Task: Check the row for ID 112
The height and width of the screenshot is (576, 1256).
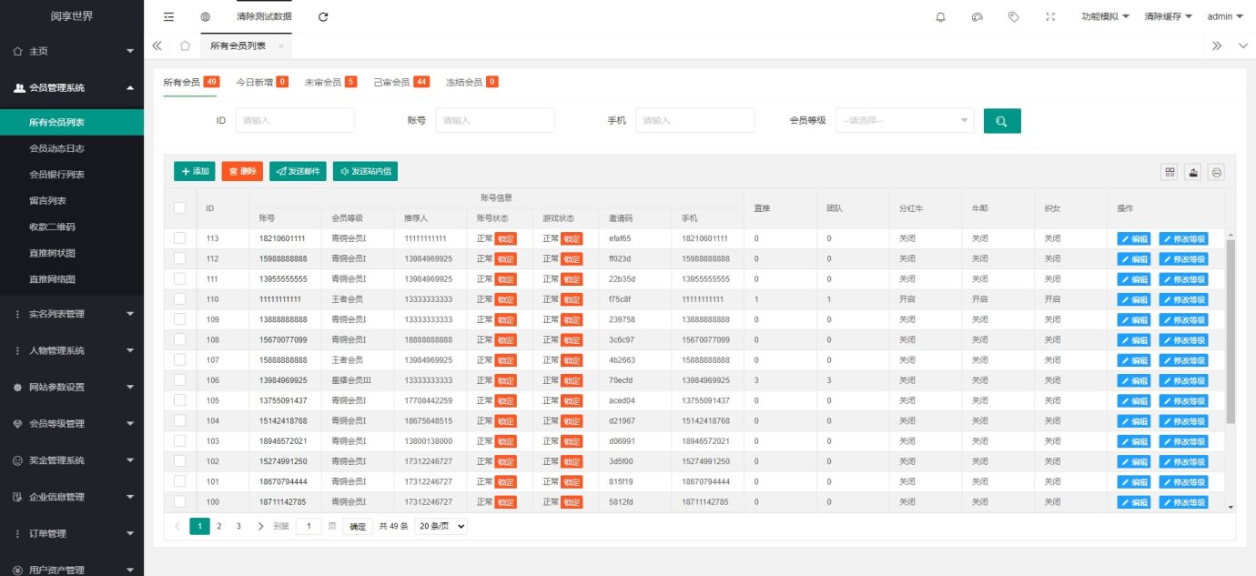Action: 179,258
